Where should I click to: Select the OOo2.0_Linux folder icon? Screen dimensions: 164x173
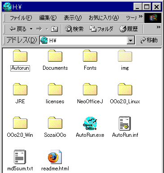[x=125, y=89]
